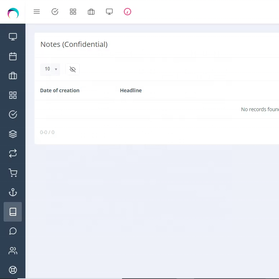Open the briefcase shortcut in top bar
The image size is (279, 279).
tap(91, 12)
